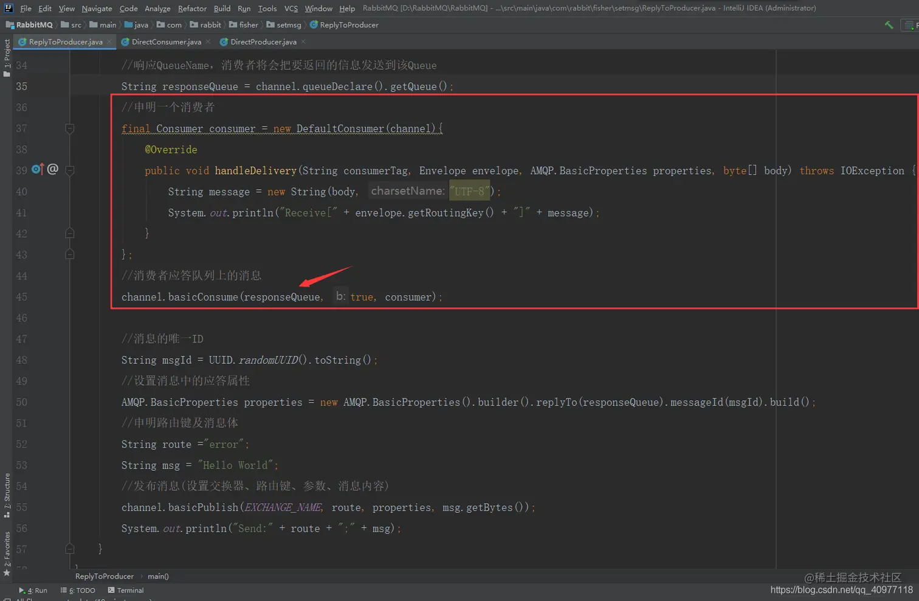The height and width of the screenshot is (601, 919).
Task: Open the Build menu
Action: [222, 9]
